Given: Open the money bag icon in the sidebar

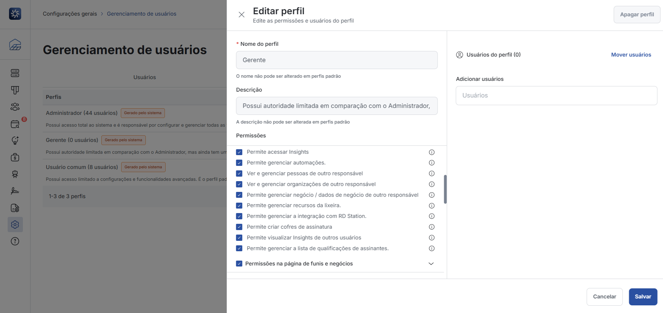Looking at the screenshot, I should point(15,157).
